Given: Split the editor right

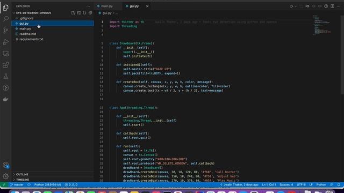Looking at the screenshot, I should (x=332, y=6).
